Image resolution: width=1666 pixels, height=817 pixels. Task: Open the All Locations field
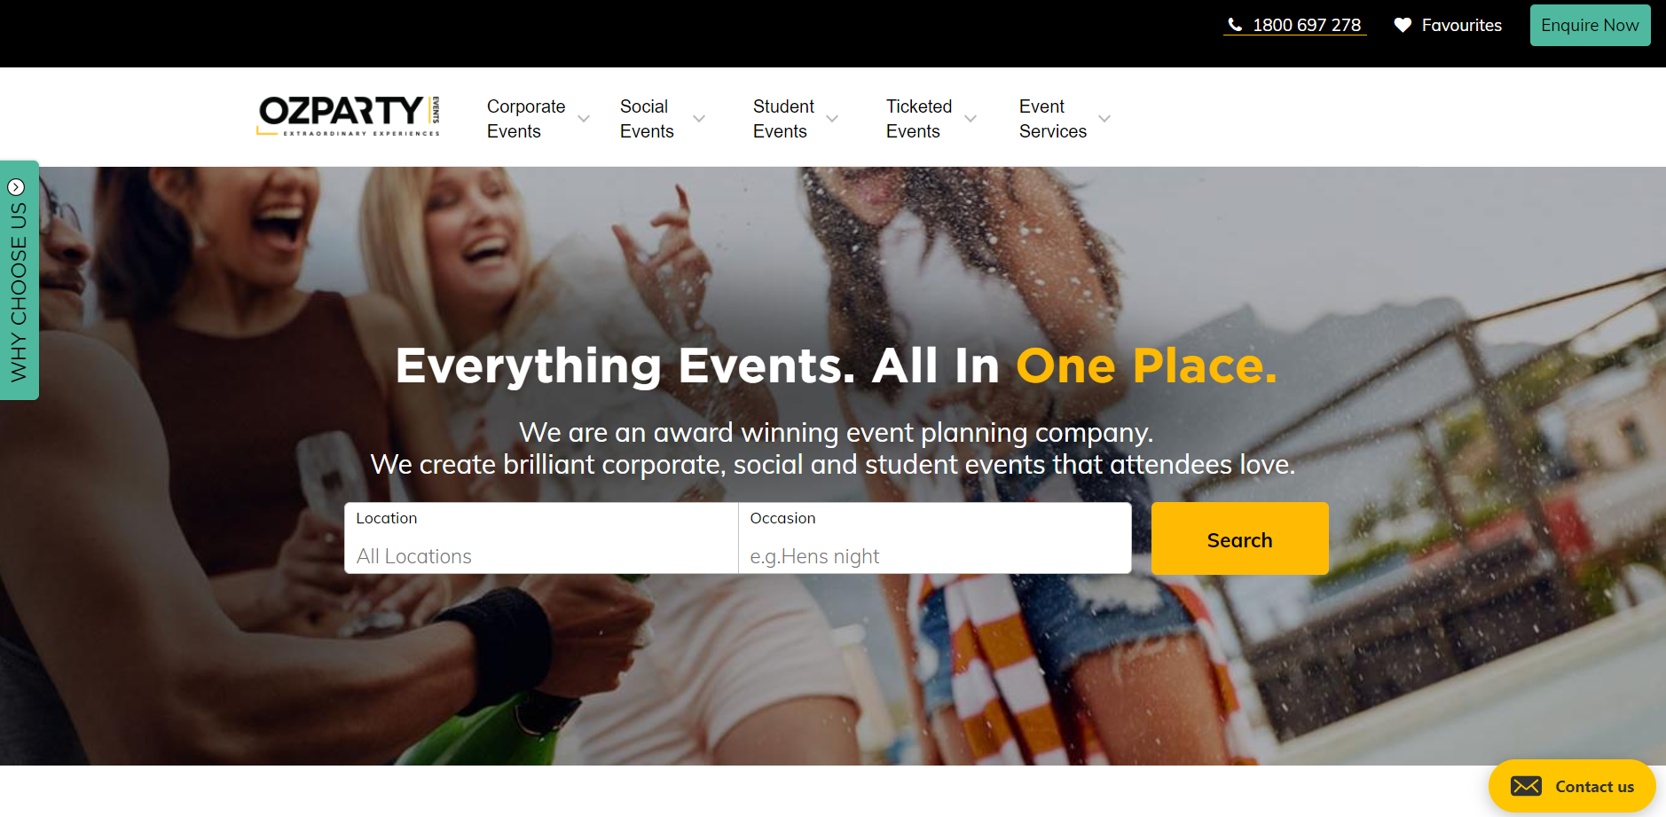point(541,538)
